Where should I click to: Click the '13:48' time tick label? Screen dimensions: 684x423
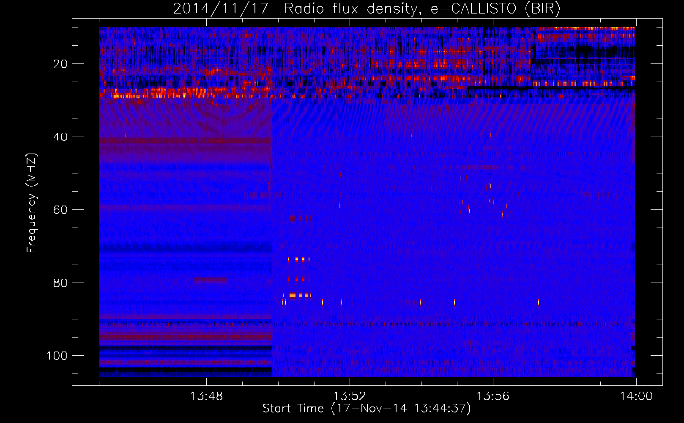[x=206, y=396]
